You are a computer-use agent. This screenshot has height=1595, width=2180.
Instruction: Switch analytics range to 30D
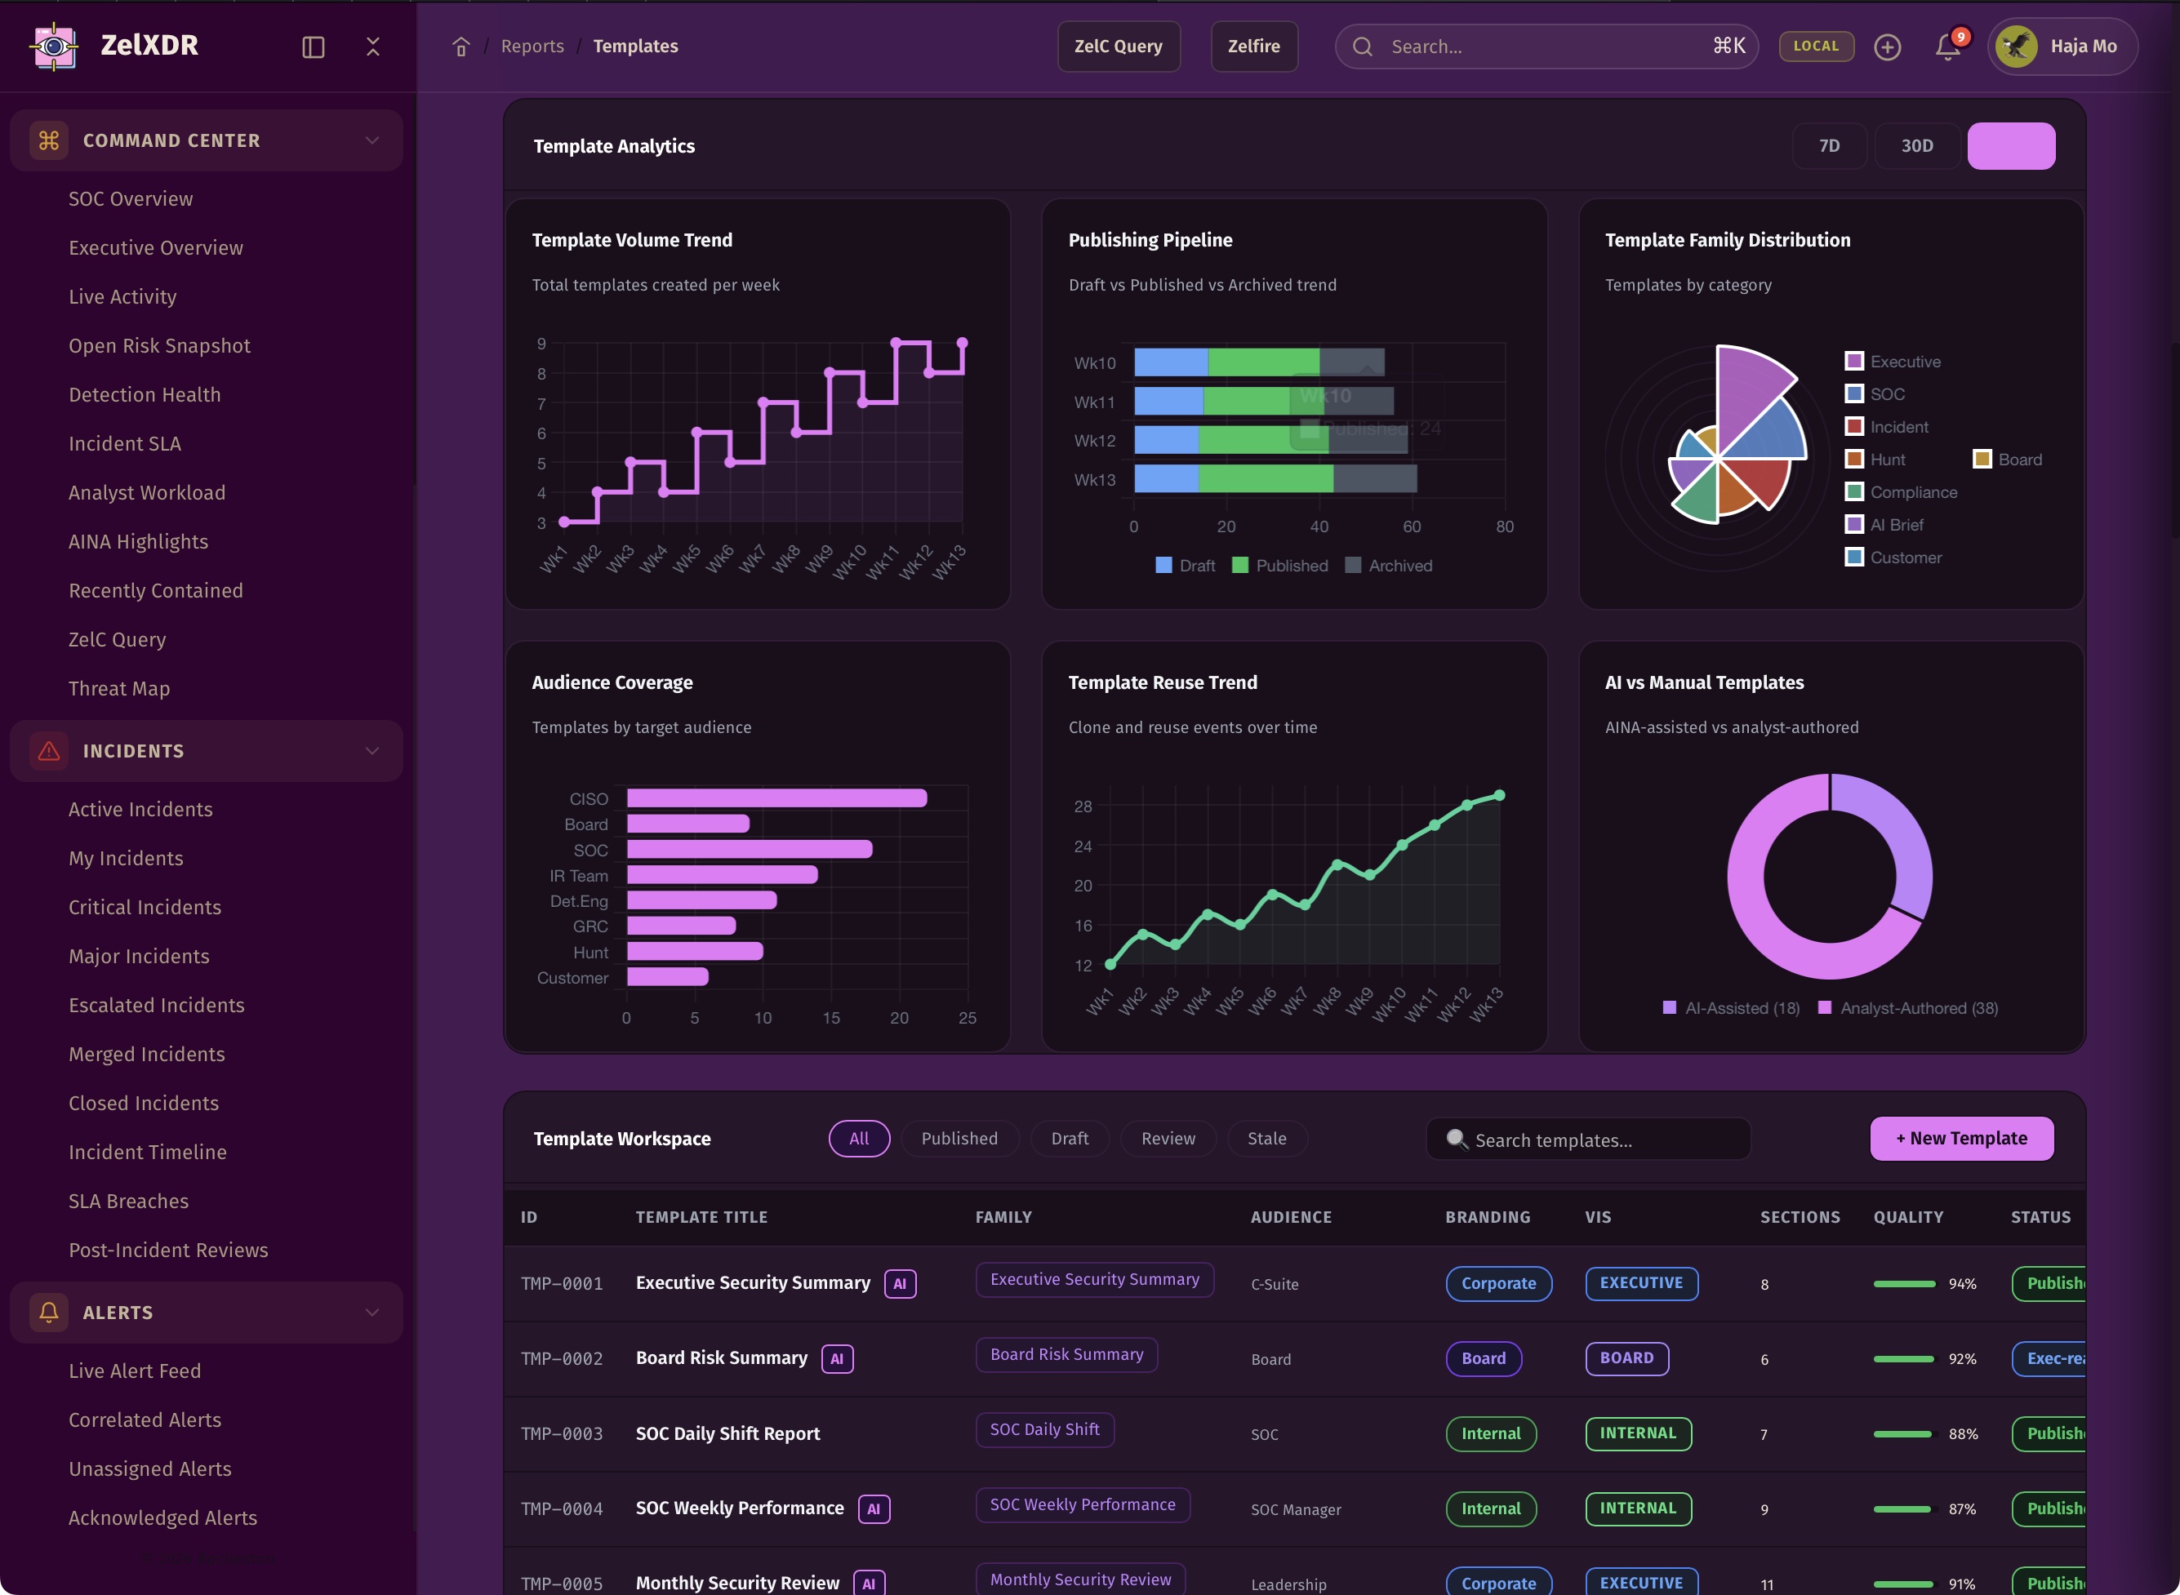(1916, 146)
